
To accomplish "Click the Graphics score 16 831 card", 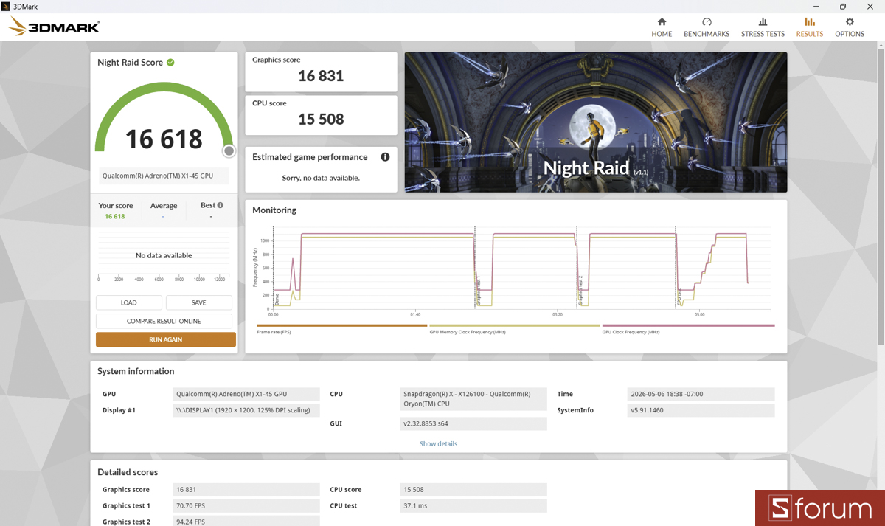I will (321, 71).
